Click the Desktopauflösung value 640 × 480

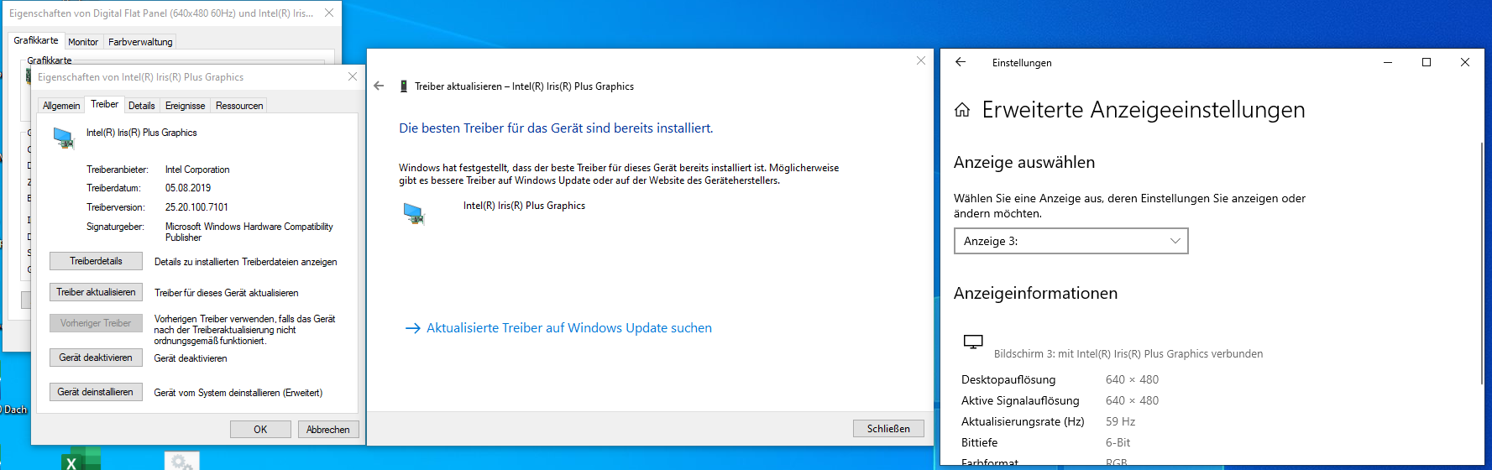click(1132, 379)
